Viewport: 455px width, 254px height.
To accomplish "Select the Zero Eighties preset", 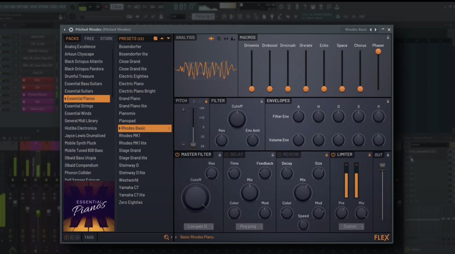I will coord(130,203).
